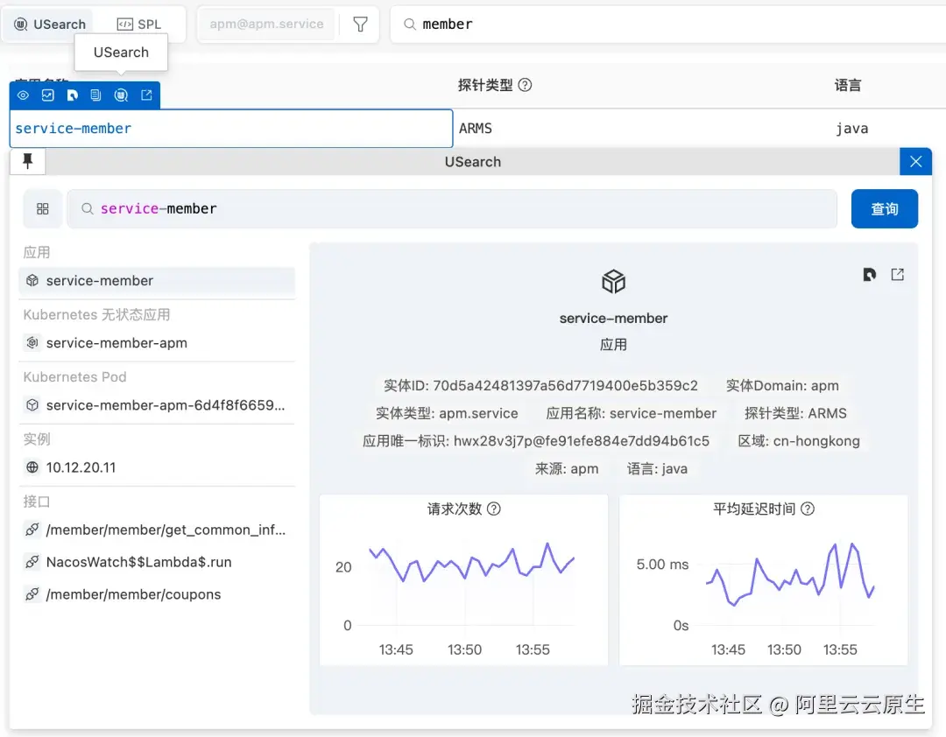The width and height of the screenshot is (946, 737).
Task: Click 来源: apm text
Action: [x=567, y=469]
